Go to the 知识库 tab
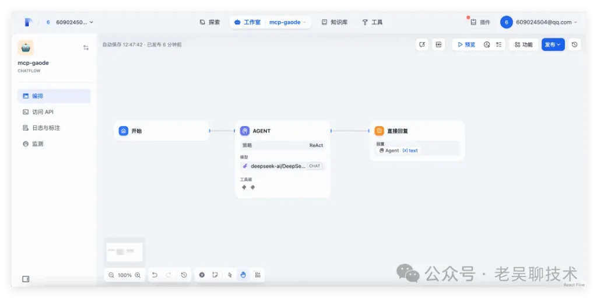The image size is (597, 298). coord(335,22)
